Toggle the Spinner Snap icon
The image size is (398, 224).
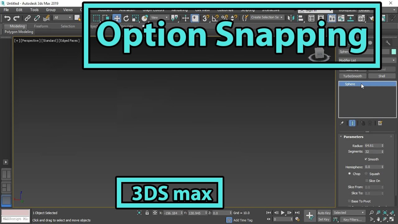(234, 18)
